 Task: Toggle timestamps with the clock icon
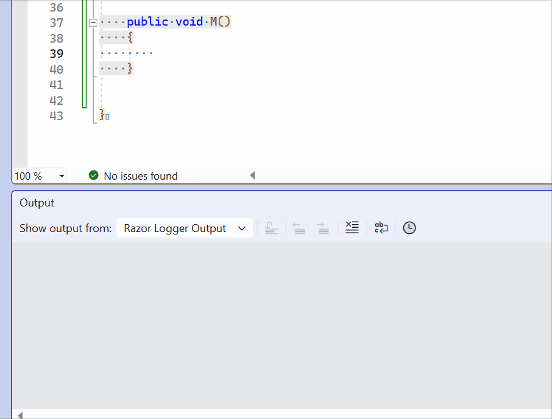tap(409, 228)
